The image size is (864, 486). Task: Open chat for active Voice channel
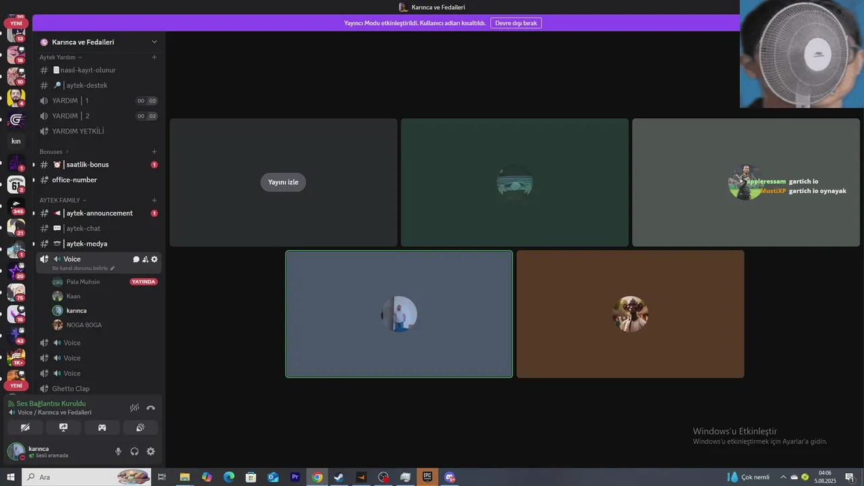[x=136, y=259]
